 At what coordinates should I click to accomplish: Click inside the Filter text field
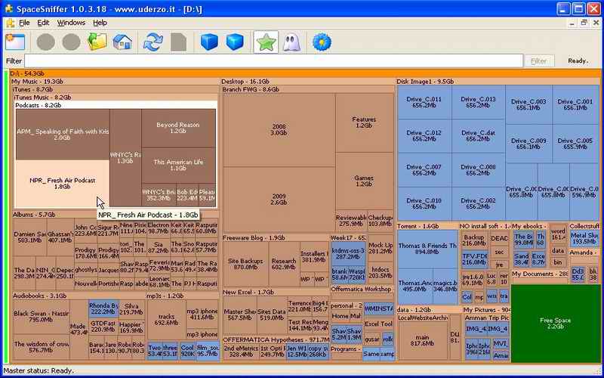pos(273,61)
